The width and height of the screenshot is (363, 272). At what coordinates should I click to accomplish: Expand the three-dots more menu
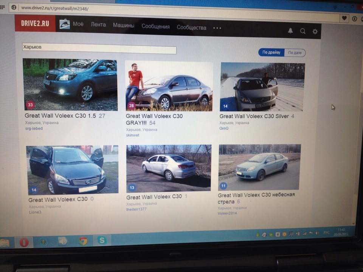[x=217, y=28]
